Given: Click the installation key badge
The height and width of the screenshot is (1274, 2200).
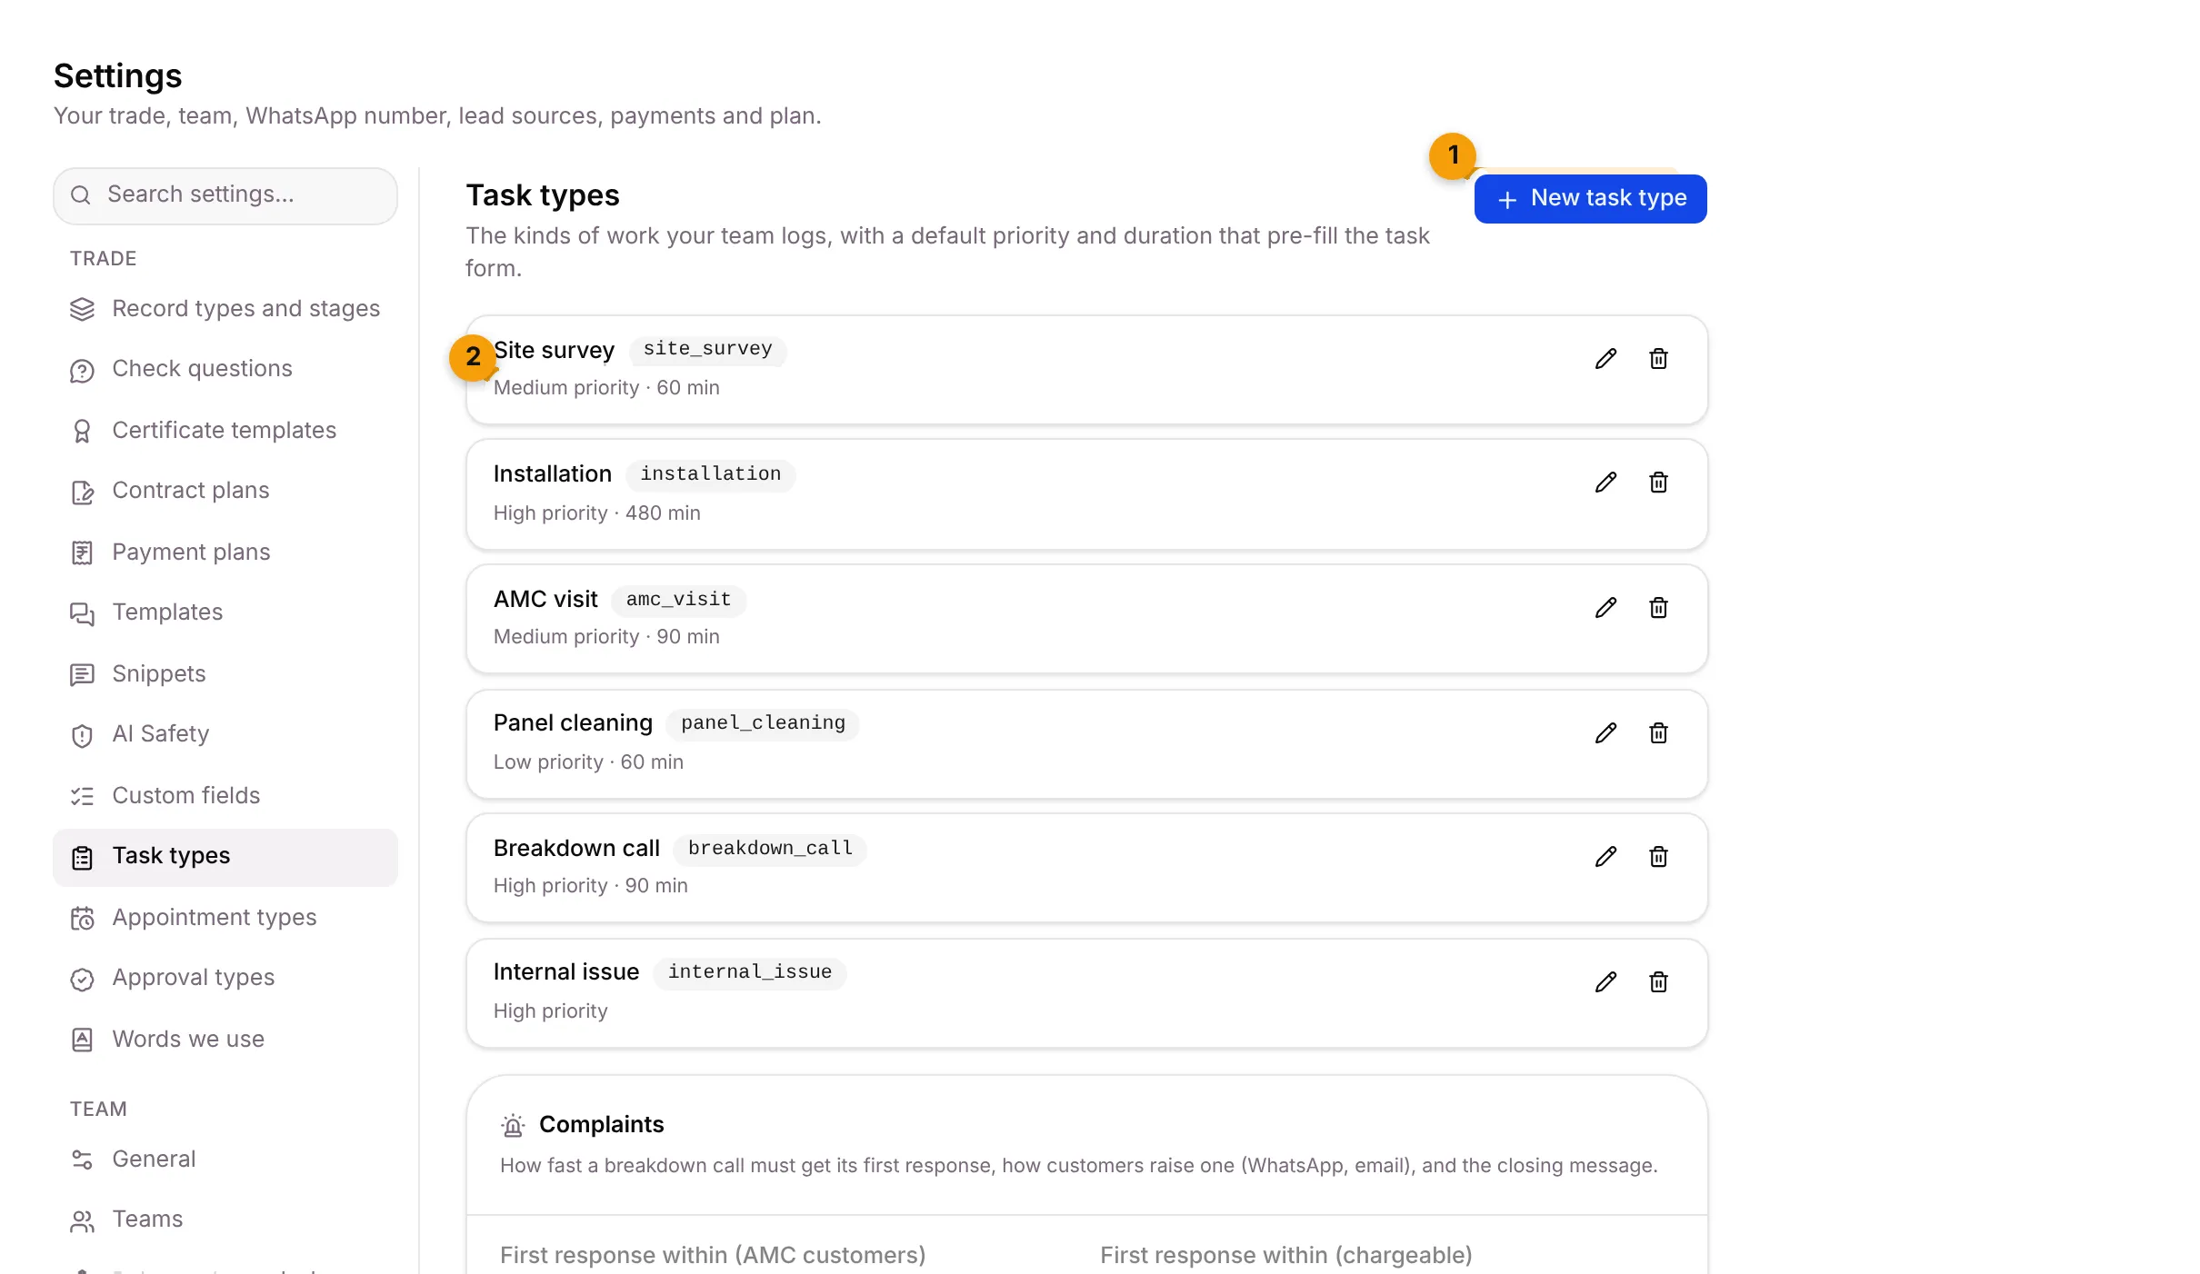Looking at the screenshot, I should [x=710, y=475].
